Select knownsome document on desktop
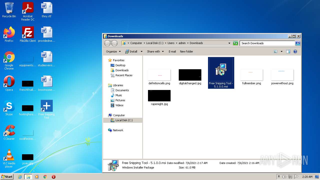The width and height of the screenshot is (320, 180). tap(46, 83)
